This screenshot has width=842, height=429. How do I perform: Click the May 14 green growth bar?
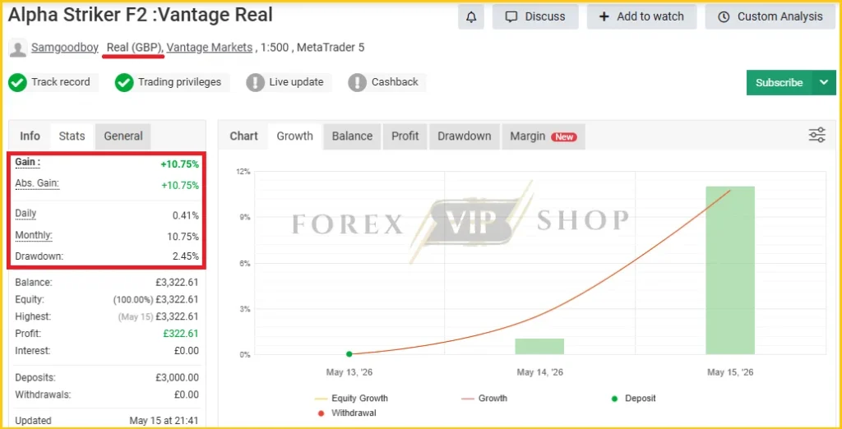click(539, 346)
